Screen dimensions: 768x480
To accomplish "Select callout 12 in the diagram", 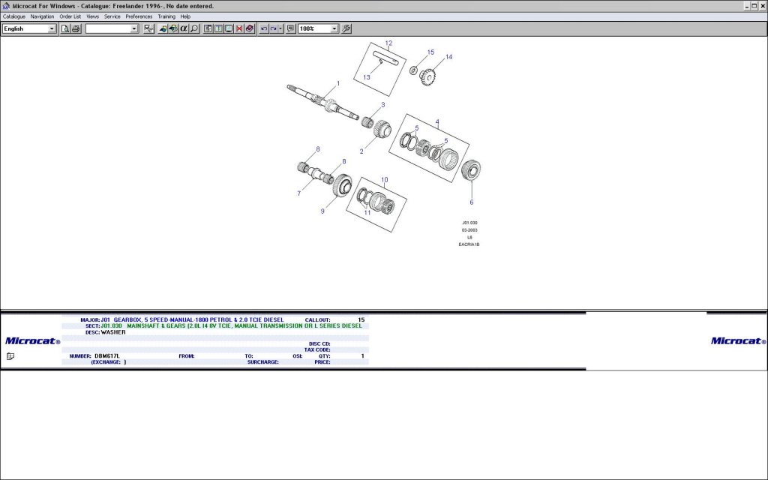I will point(389,43).
